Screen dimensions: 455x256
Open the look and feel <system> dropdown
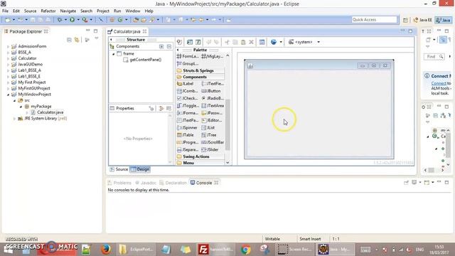(x=318, y=42)
